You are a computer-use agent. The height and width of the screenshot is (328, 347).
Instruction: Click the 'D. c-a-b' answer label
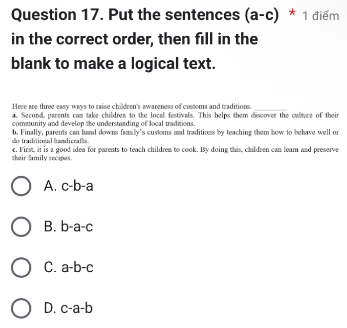point(68,308)
